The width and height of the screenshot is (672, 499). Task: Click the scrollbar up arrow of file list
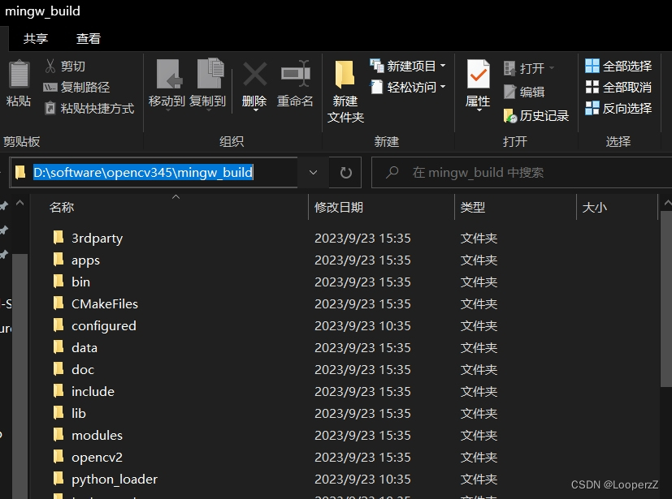click(x=667, y=203)
